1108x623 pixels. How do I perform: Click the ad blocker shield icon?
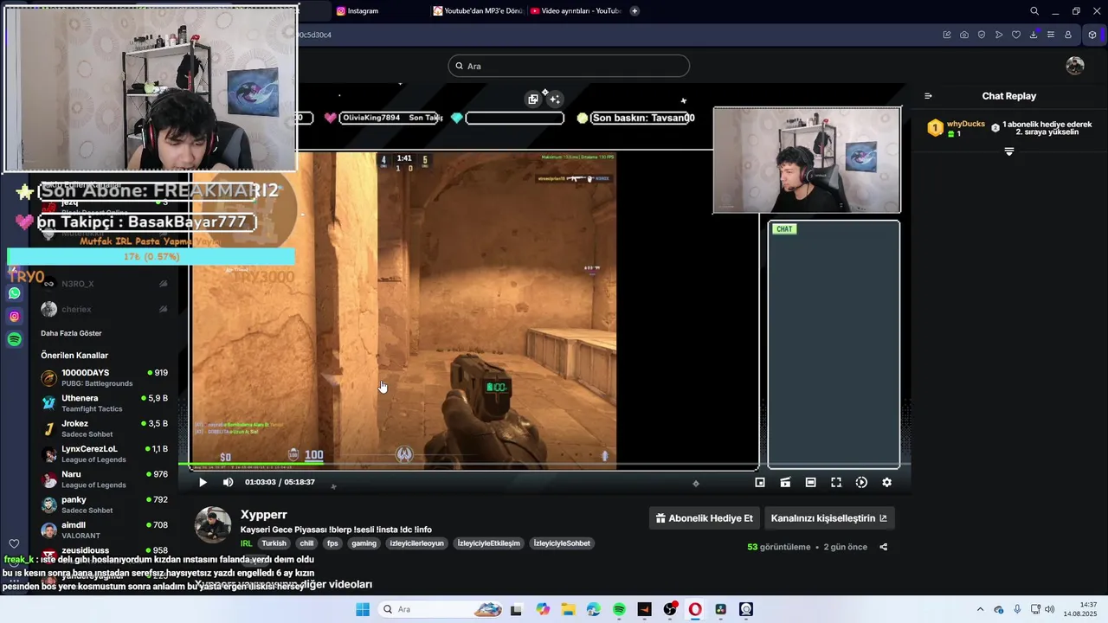[x=982, y=35]
